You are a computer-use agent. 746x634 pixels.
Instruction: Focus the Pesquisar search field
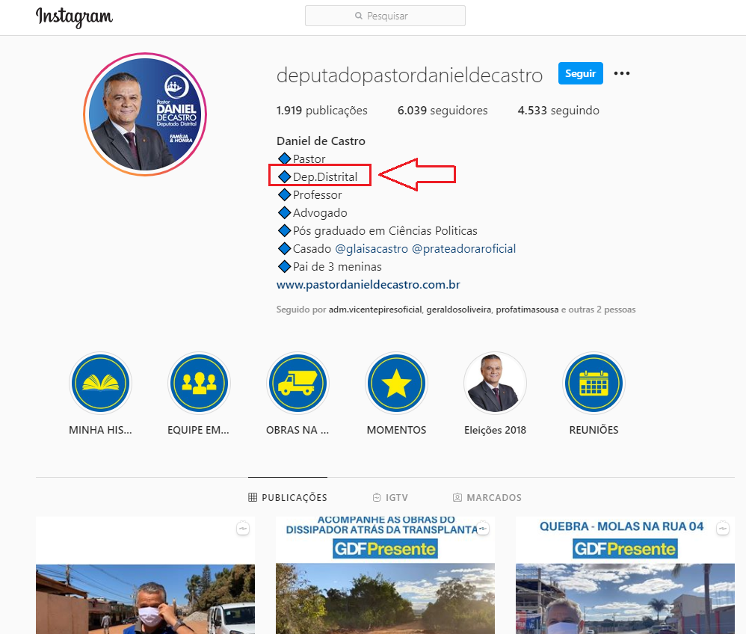pyautogui.click(x=385, y=16)
